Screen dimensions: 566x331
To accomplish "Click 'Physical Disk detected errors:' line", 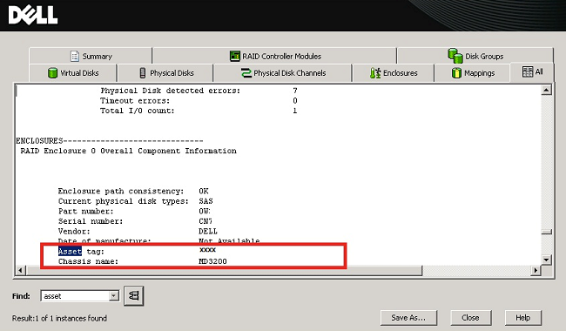I will (x=199, y=91).
